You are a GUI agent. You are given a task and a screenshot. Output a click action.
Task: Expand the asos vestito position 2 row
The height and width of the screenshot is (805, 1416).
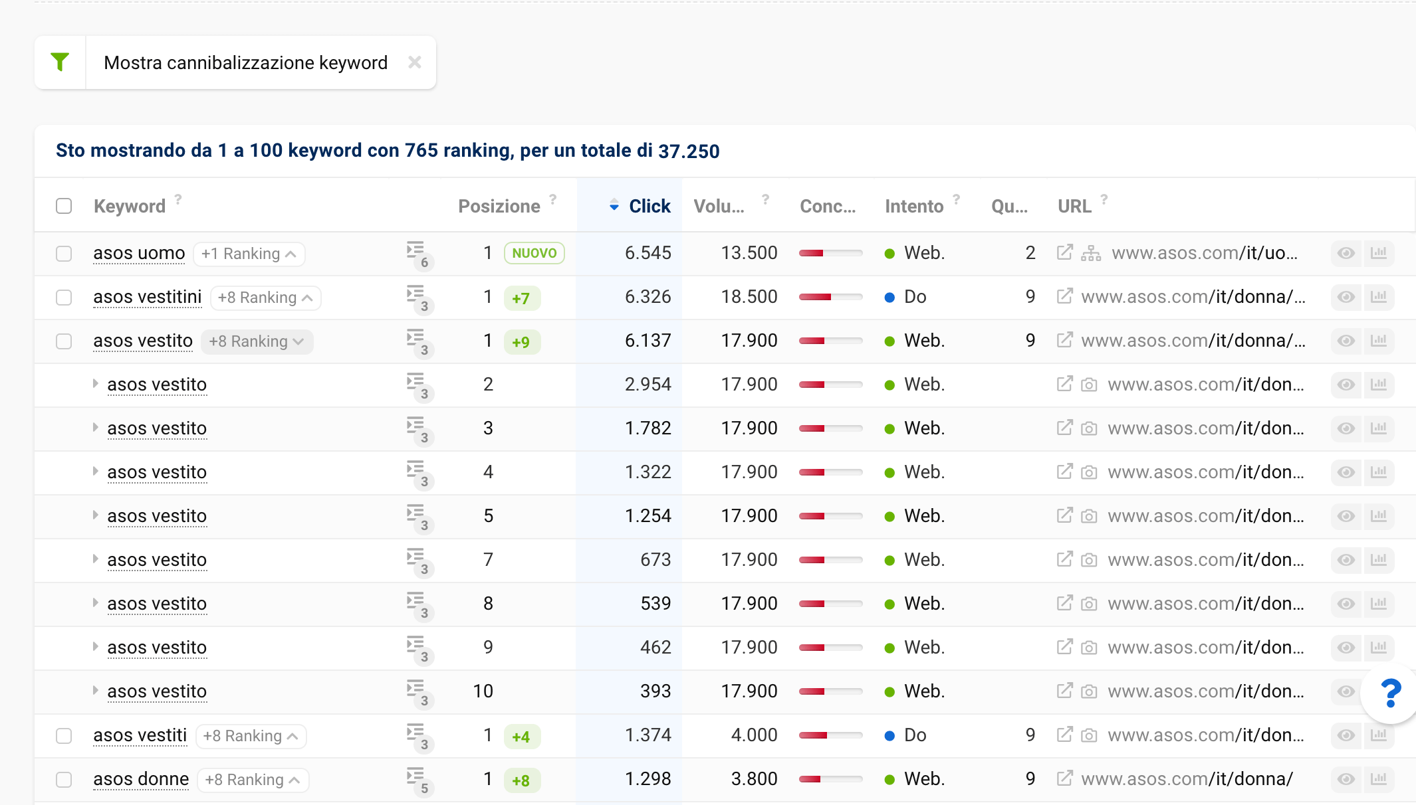coord(95,384)
